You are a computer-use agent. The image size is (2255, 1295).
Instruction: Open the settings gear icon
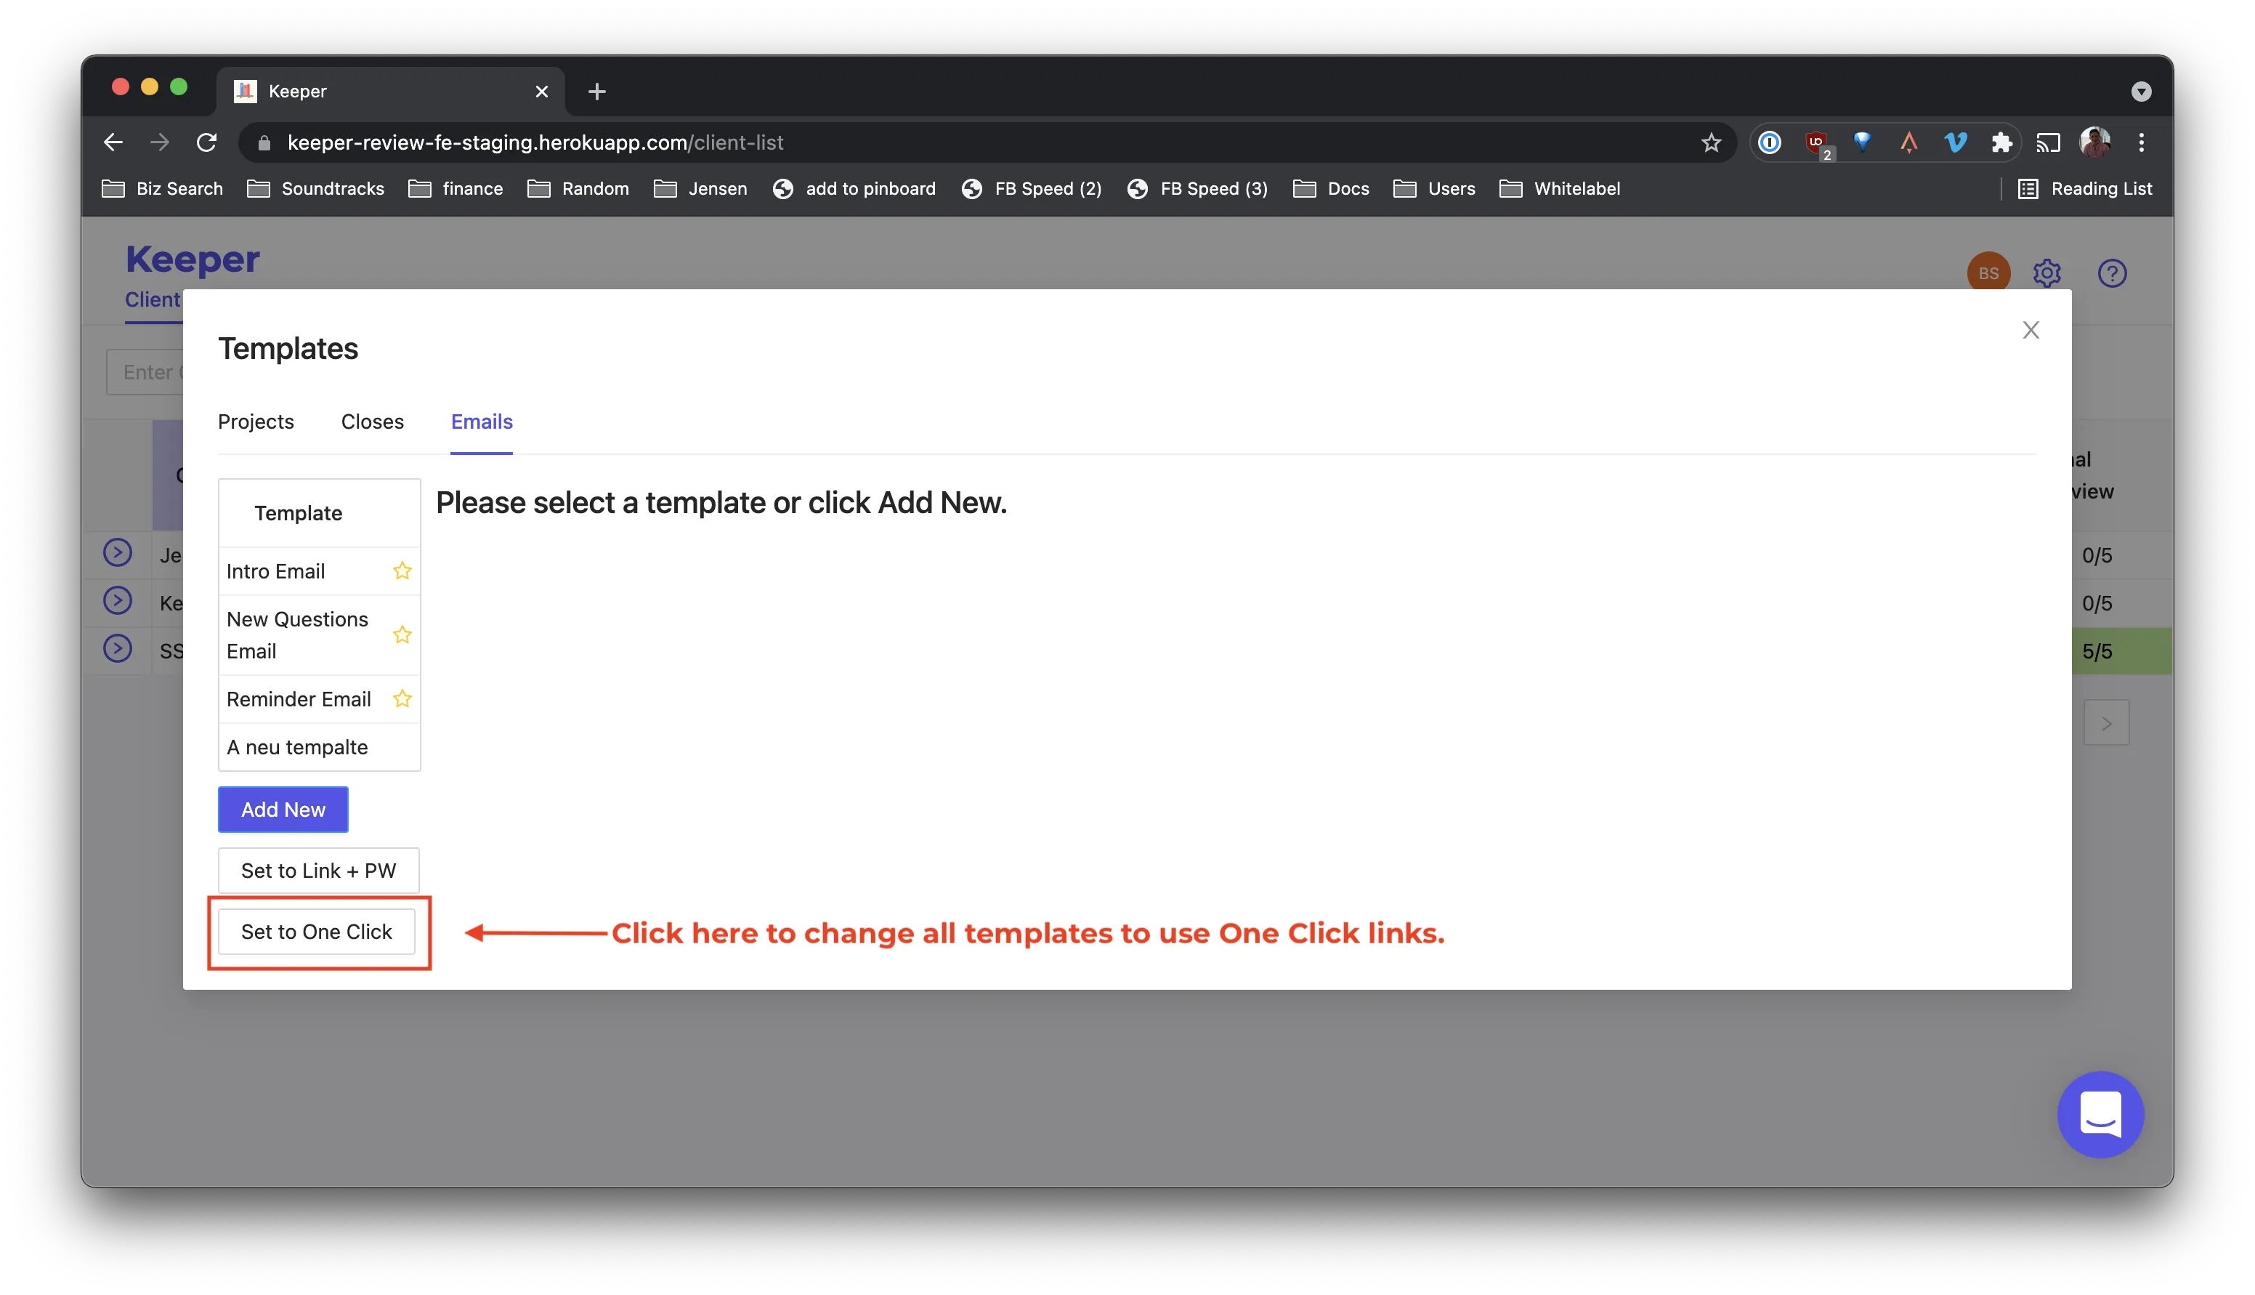pyautogui.click(x=2046, y=273)
